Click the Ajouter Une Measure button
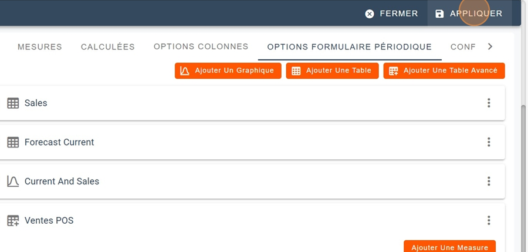Viewport: 528px width, 252px height. point(450,247)
